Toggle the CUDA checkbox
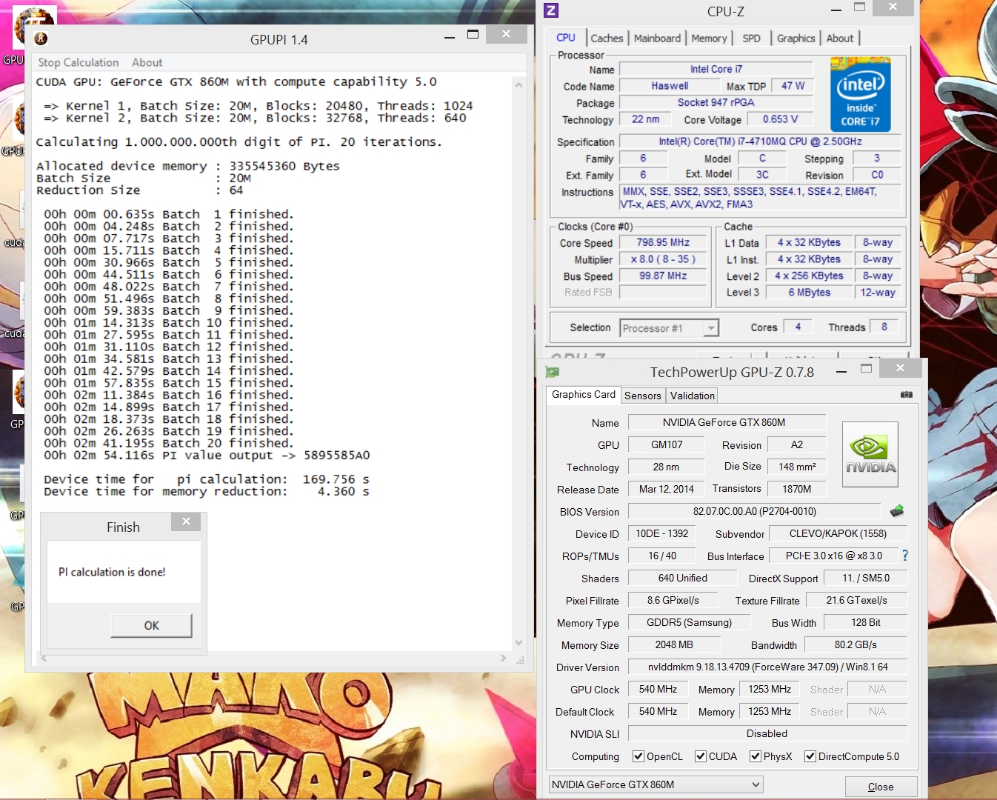 click(701, 756)
